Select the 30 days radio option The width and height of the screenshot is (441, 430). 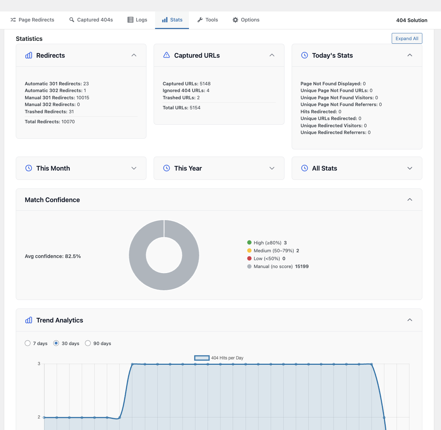56,343
